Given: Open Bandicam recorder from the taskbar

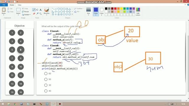Looking at the screenshot, I should tap(60, 104).
